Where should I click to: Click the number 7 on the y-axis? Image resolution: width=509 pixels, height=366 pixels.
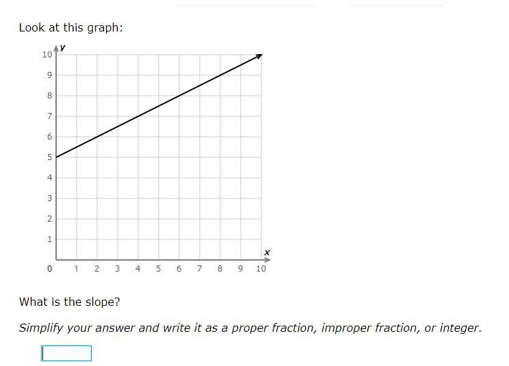[49, 116]
